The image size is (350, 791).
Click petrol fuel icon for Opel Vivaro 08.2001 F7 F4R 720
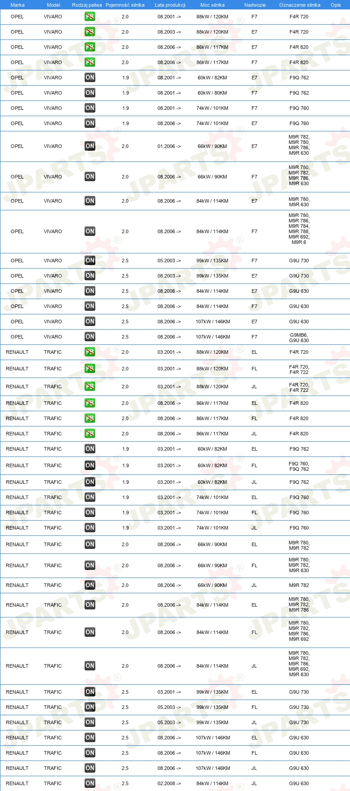tap(90, 17)
